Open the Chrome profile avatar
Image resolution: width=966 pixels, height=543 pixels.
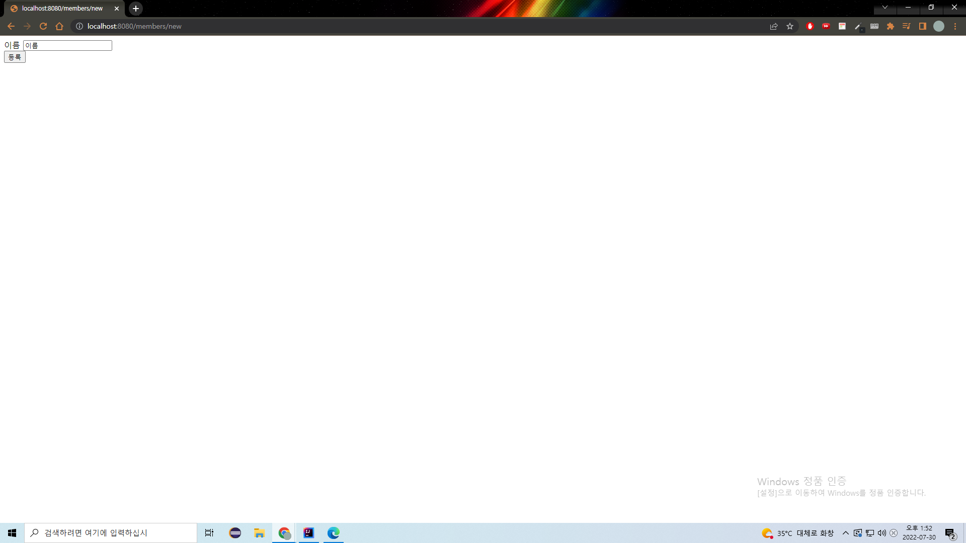(x=939, y=26)
